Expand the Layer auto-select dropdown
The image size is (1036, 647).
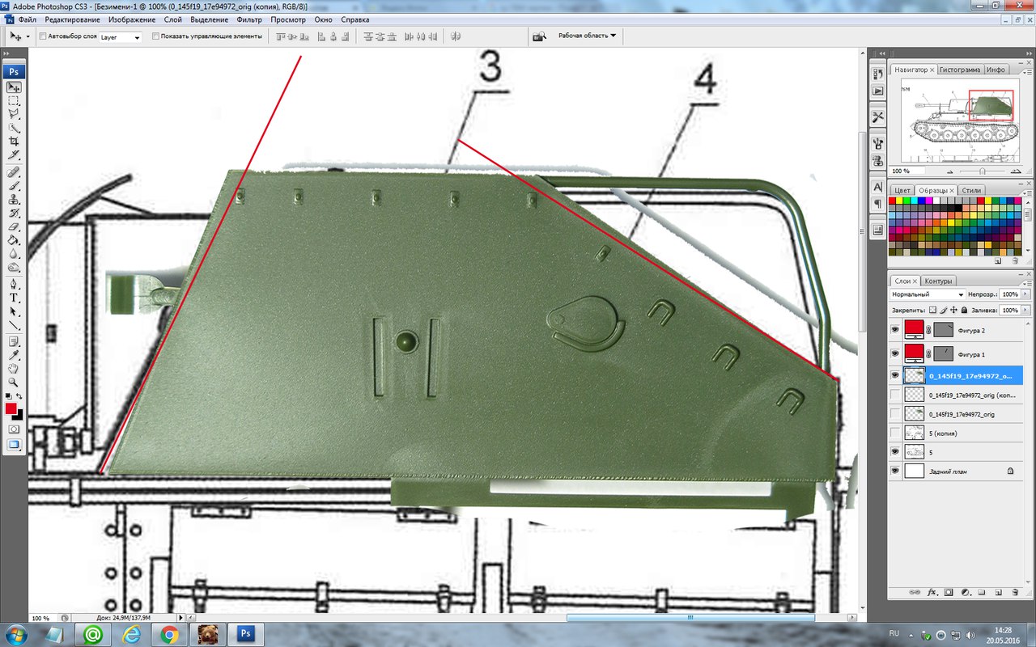(120, 37)
